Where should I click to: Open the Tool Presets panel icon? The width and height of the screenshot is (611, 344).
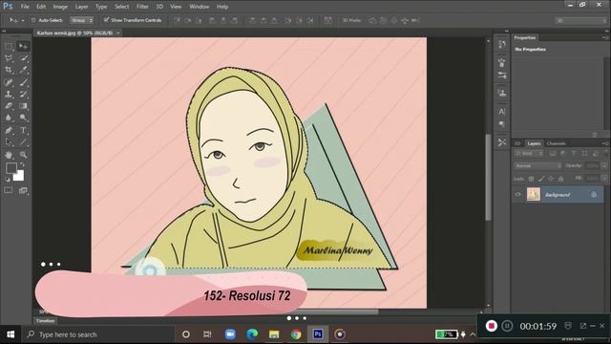[x=502, y=142]
